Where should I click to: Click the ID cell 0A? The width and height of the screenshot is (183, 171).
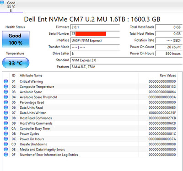click(x=14, y=128)
